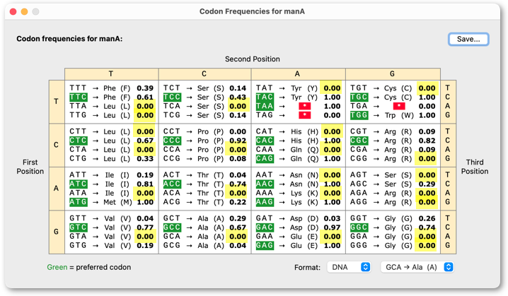The image size is (508, 296).
Task: Click the ACC threonine codon
Action: (x=172, y=184)
